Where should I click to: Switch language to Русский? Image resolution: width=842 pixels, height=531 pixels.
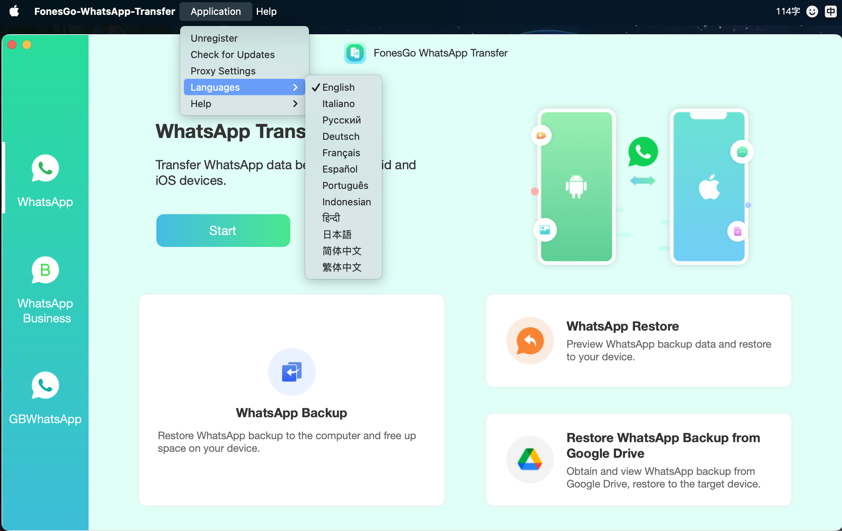[x=344, y=120]
